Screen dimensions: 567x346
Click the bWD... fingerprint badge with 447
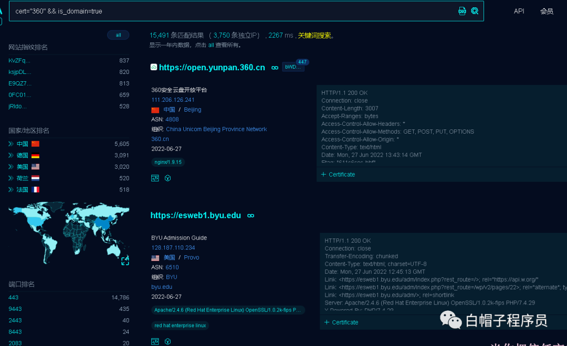click(x=293, y=67)
